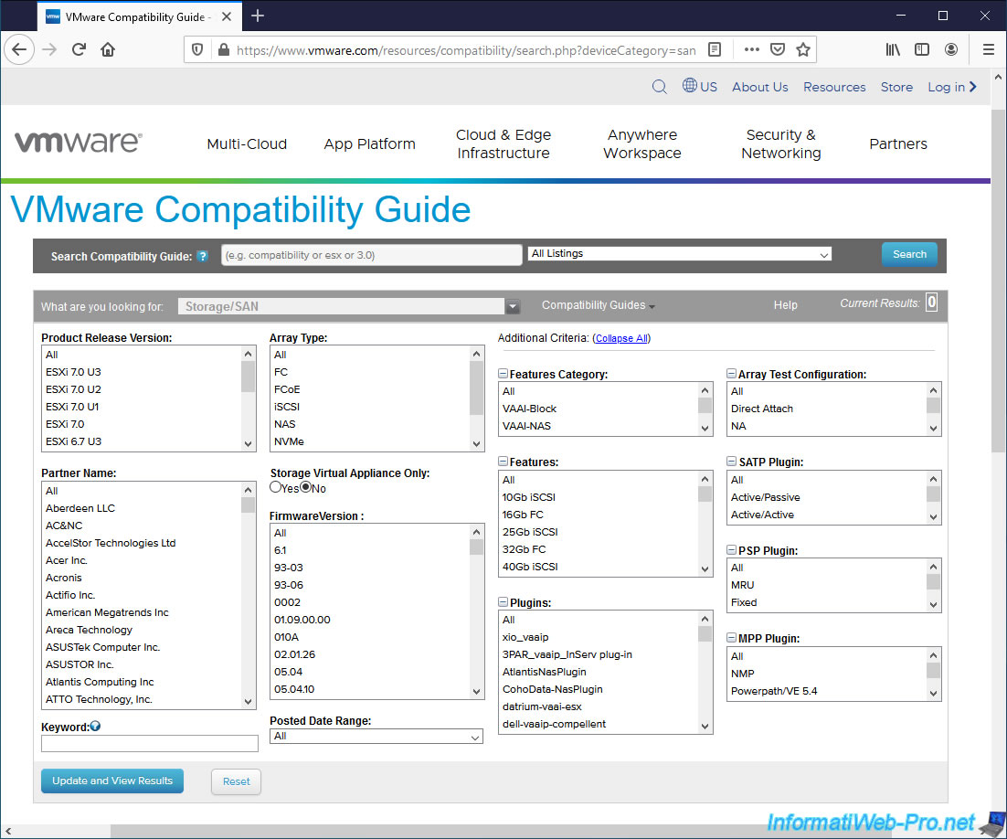Viewport: 1007px width, 839px height.
Task: Bookmark this page with star icon
Action: (x=802, y=49)
